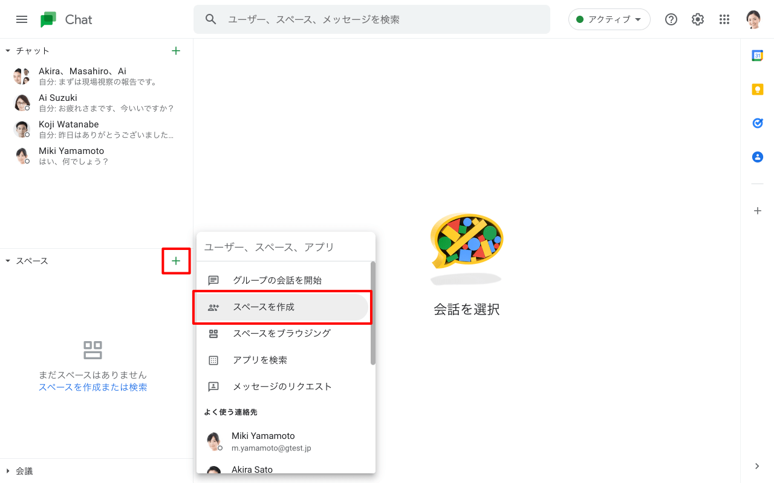Select グループの会話を開始 menu item

coord(282,280)
